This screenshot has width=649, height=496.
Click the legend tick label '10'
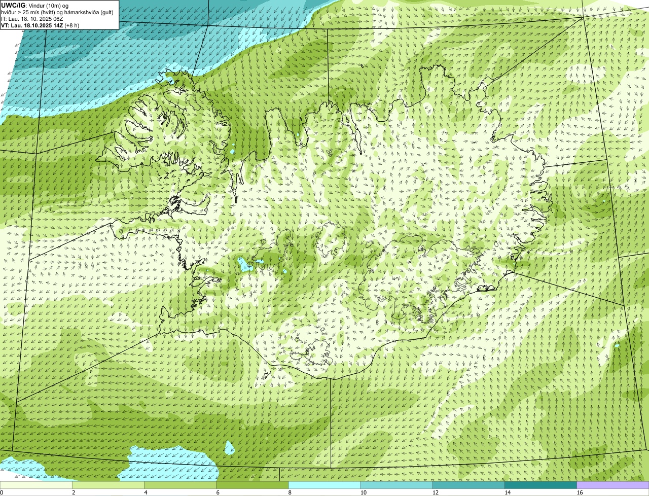pyautogui.click(x=363, y=492)
